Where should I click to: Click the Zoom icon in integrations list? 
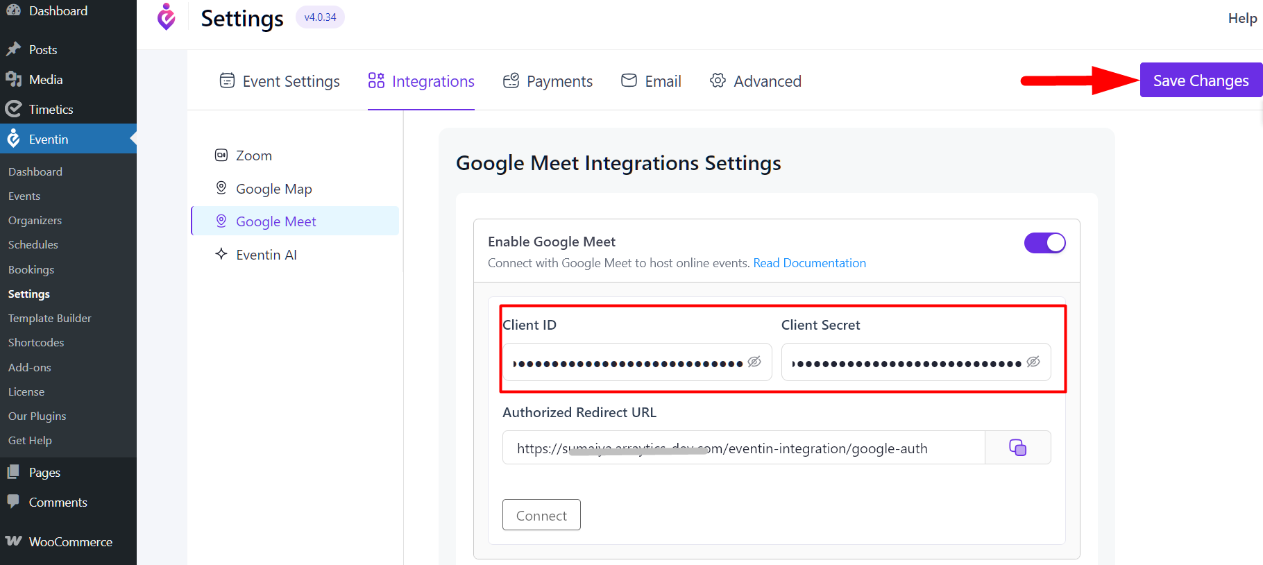pos(221,155)
